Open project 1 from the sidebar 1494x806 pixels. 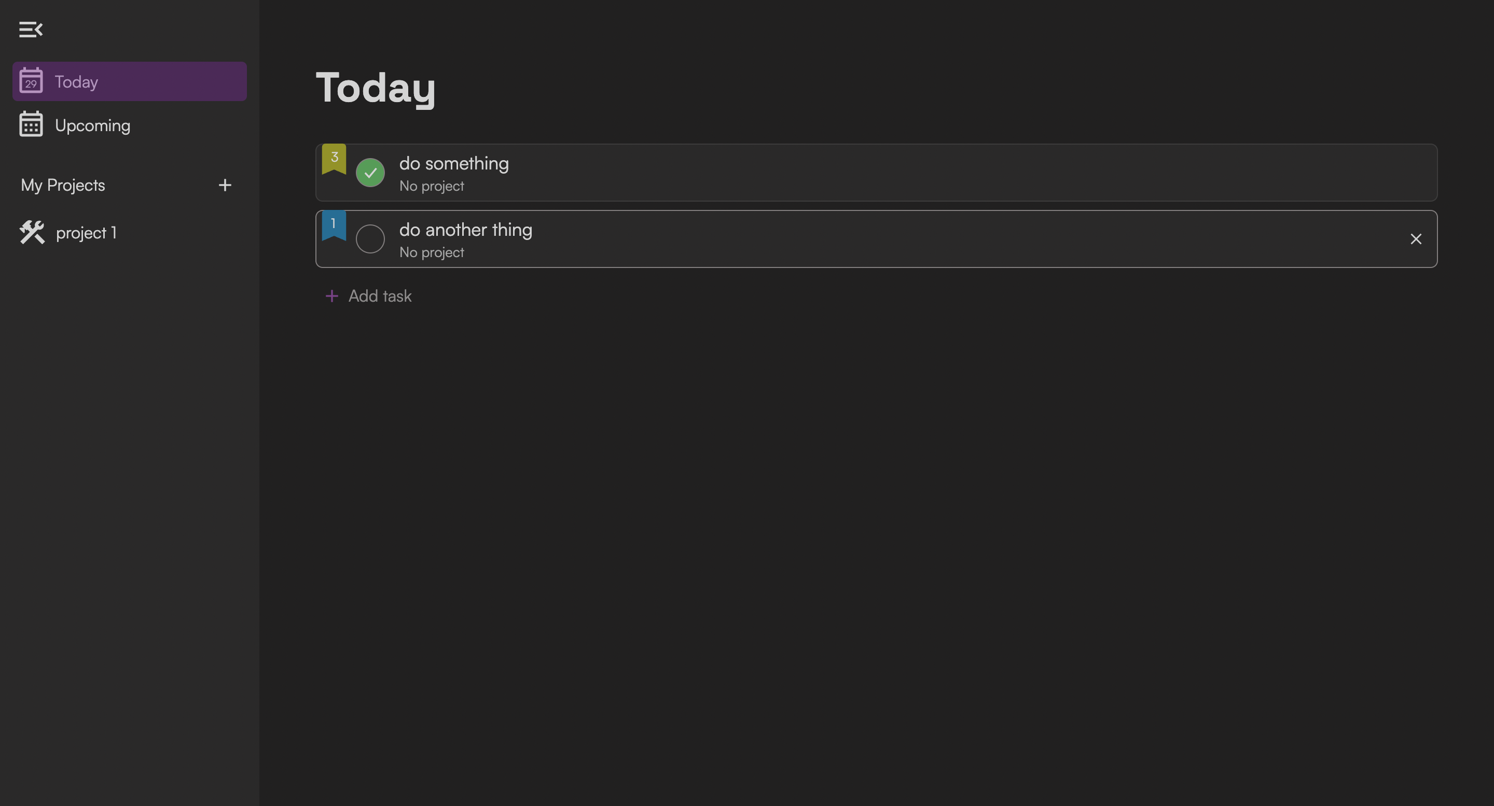click(x=86, y=233)
